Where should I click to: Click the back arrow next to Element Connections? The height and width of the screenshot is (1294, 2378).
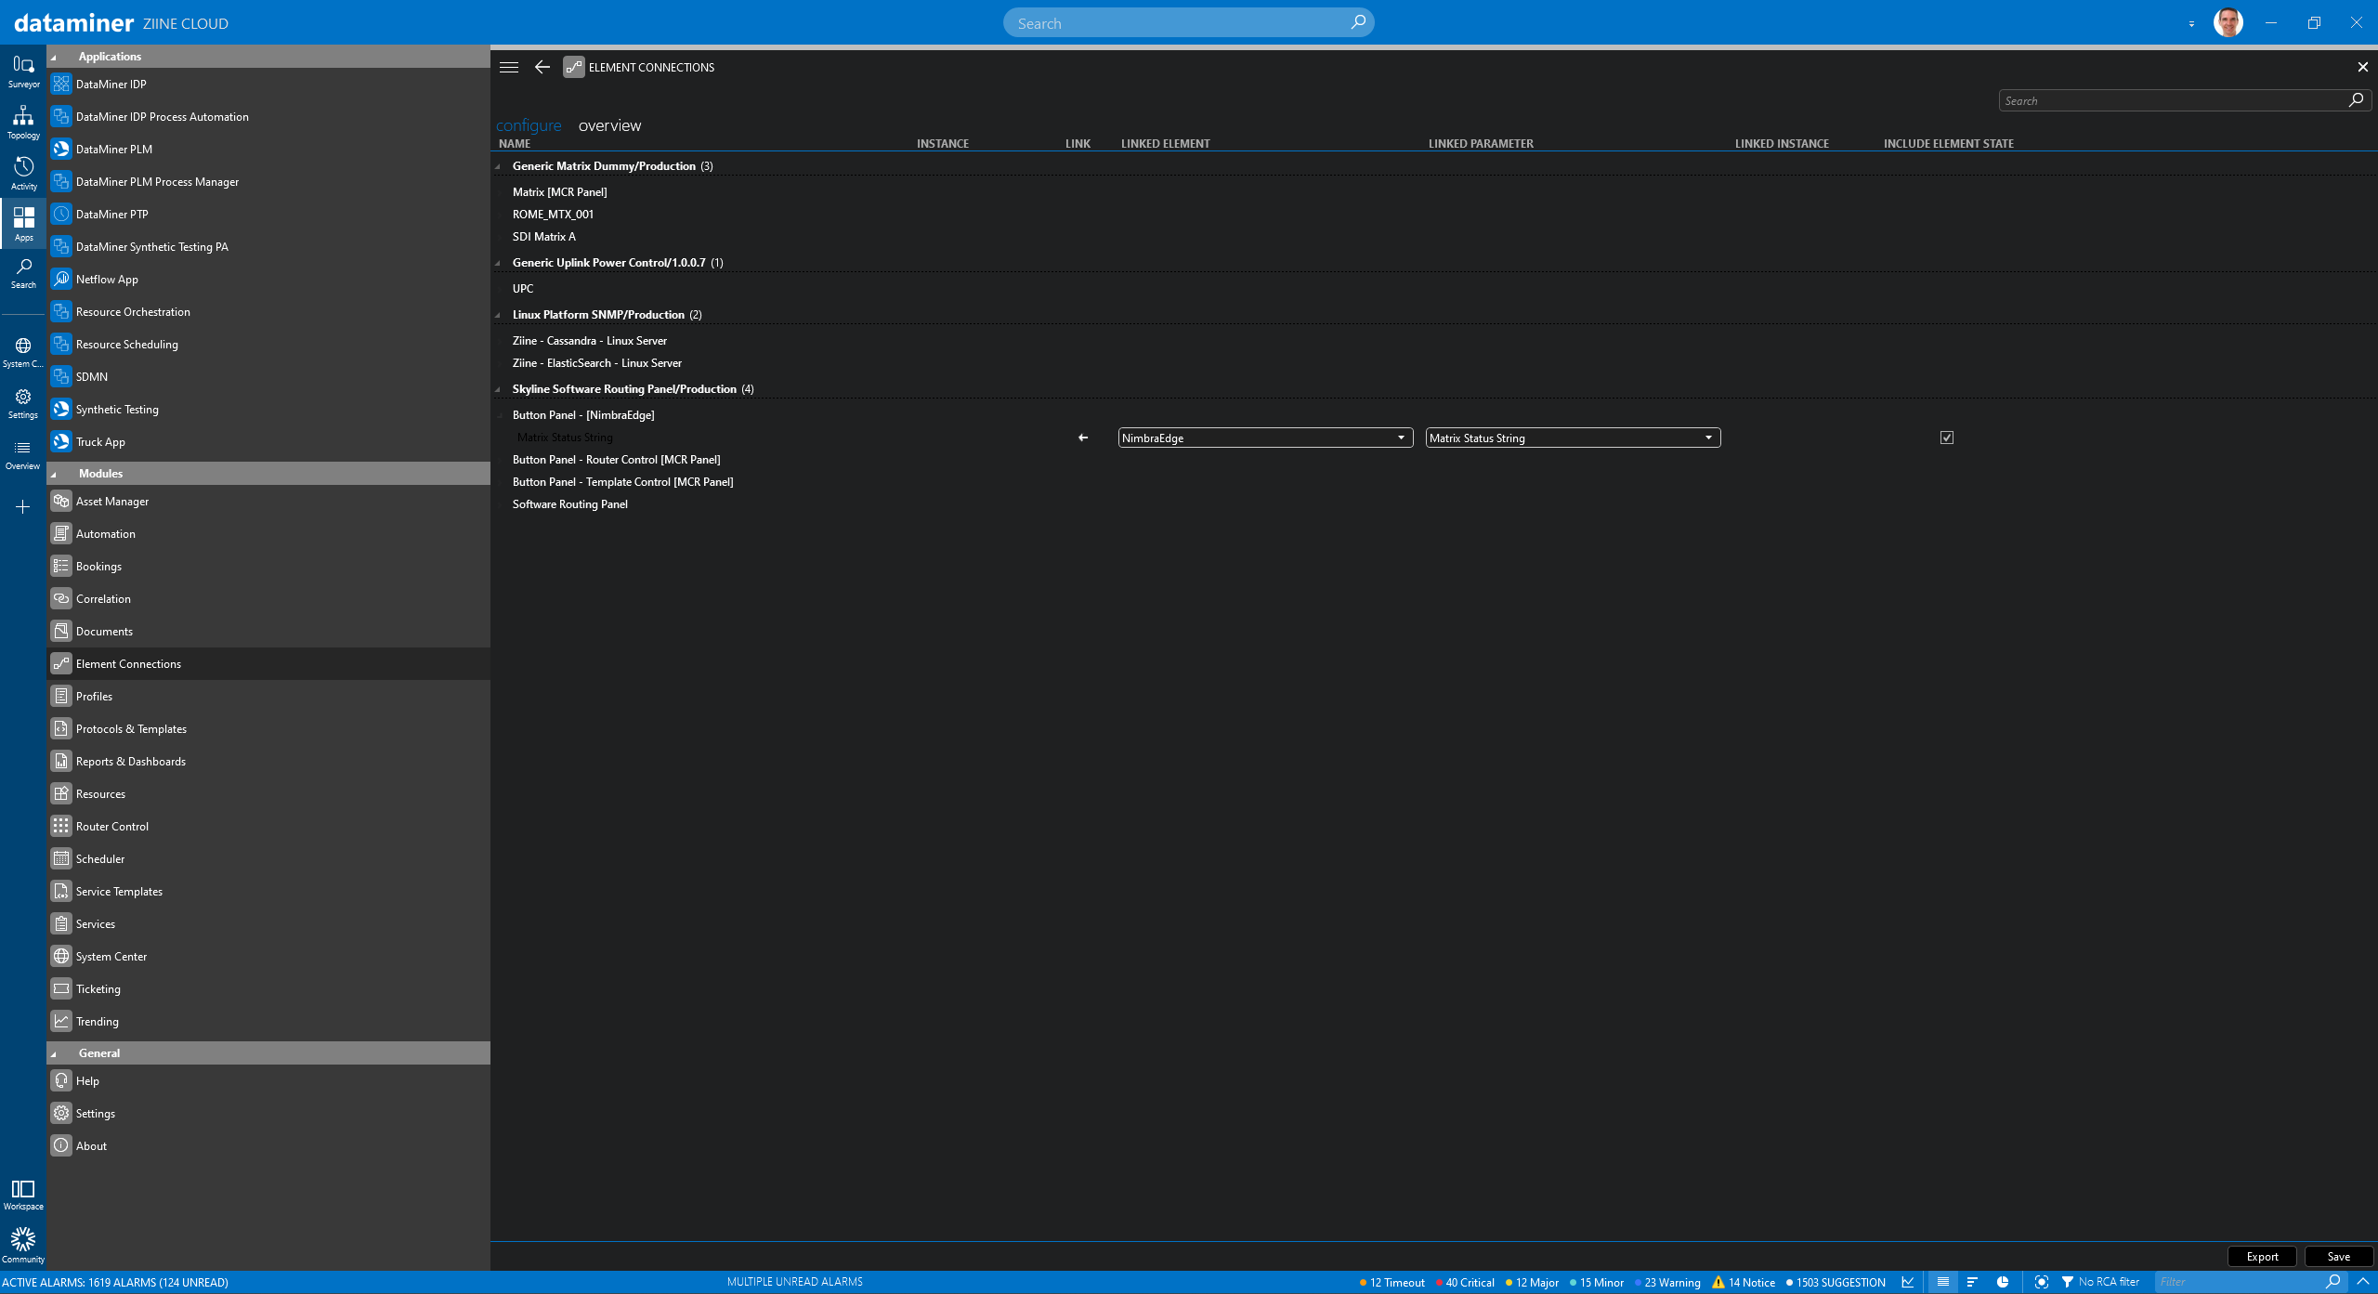542,67
